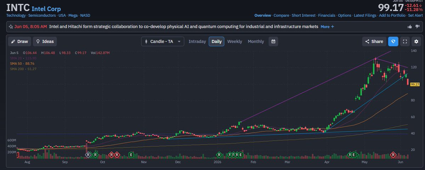Image resolution: width=425 pixels, height=170 pixels.
Task: Switch to Intraday timeframe
Action: [197, 41]
